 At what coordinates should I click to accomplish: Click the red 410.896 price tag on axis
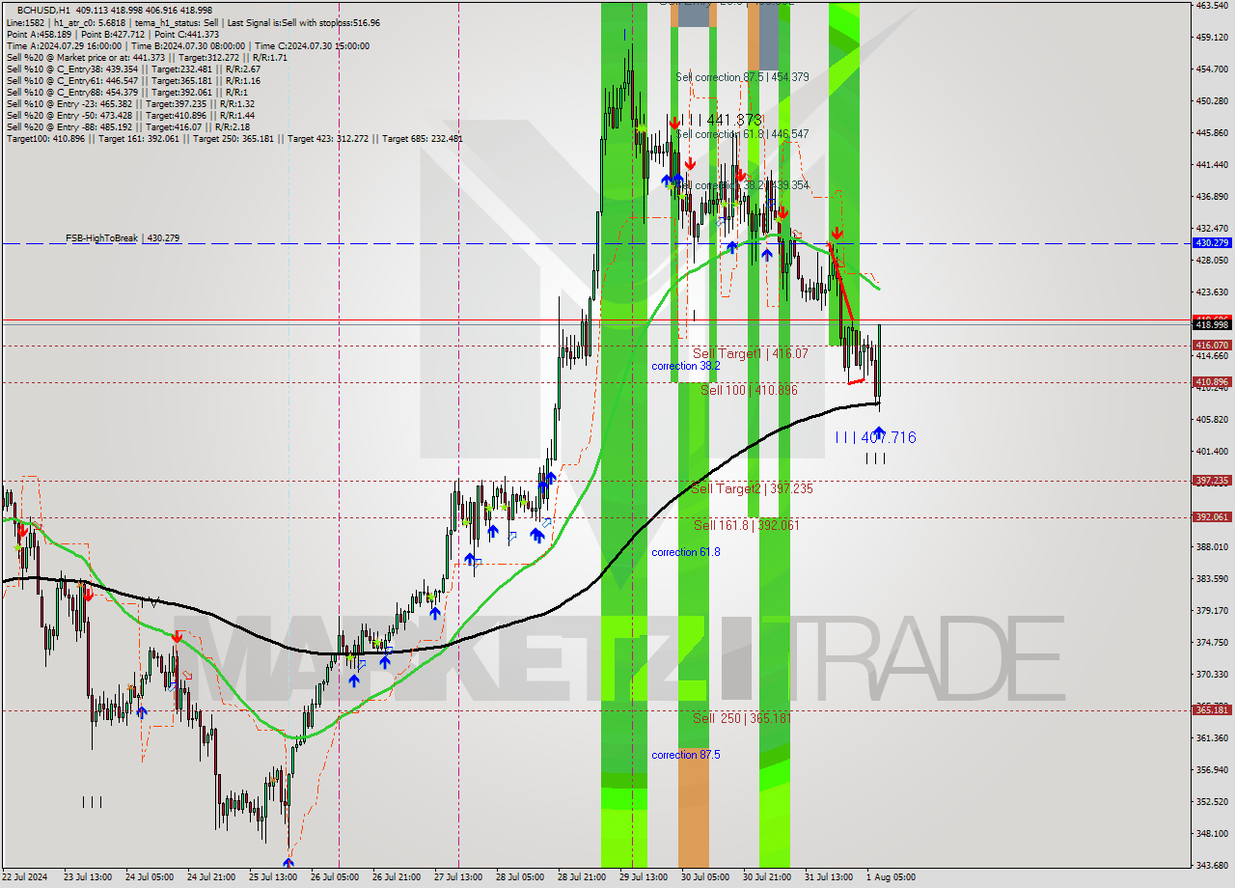pos(1211,382)
